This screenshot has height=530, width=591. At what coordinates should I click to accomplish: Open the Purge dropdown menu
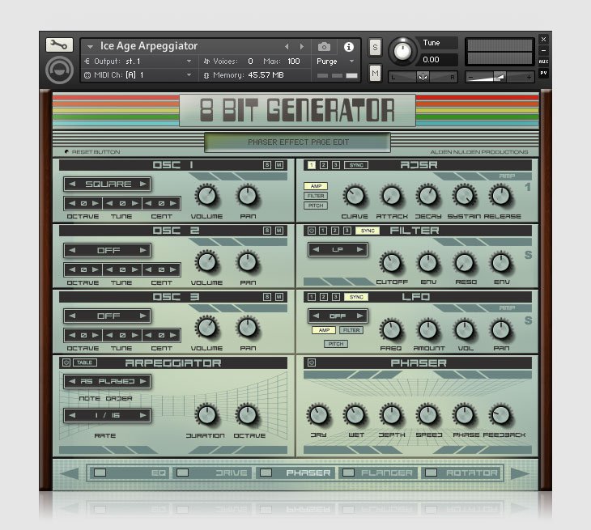point(351,61)
